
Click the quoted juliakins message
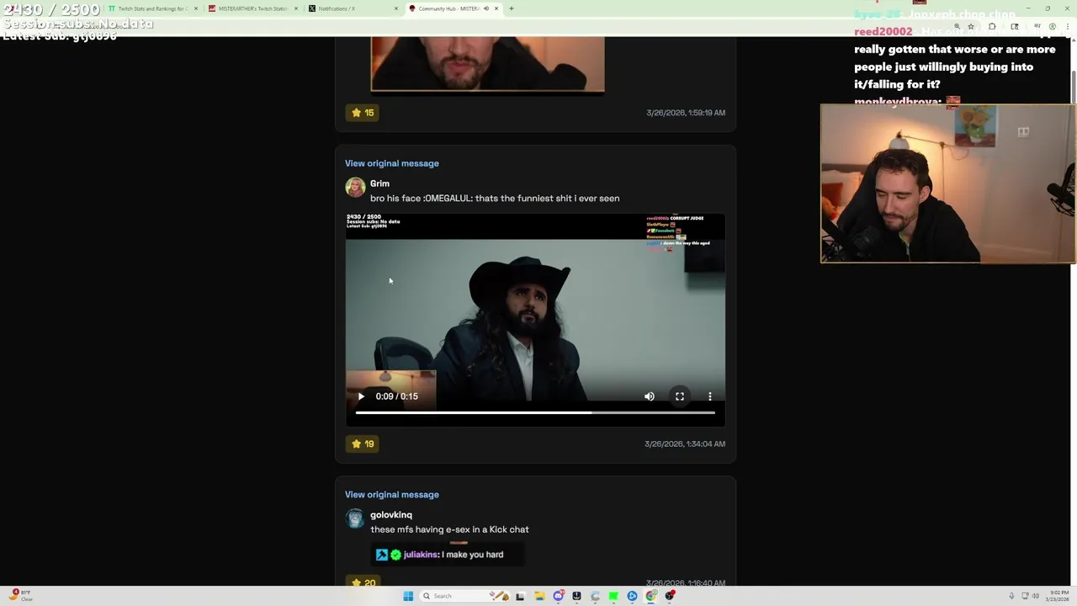tap(448, 555)
